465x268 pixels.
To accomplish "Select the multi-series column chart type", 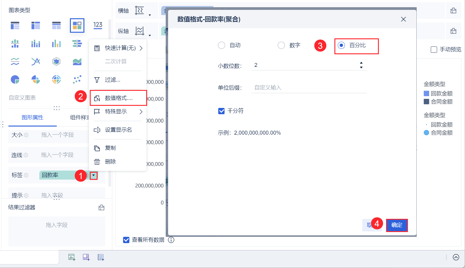I will point(56,44).
